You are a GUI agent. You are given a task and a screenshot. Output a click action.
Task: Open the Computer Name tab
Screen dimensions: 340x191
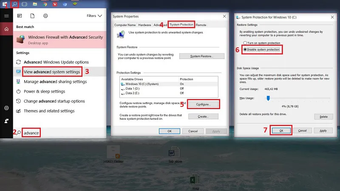click(x=125, y=25)
